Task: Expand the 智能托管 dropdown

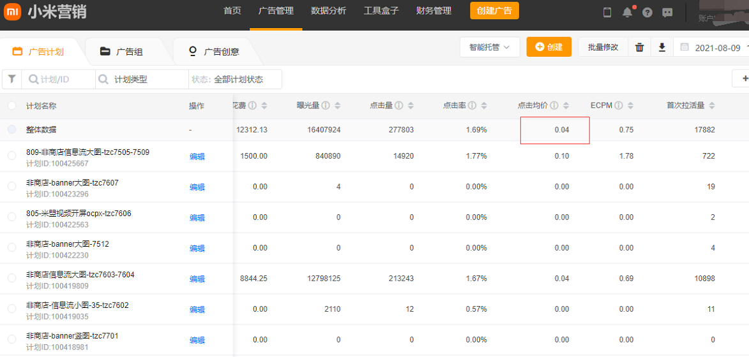Action: pyautogui.click(x=489, y=47)
